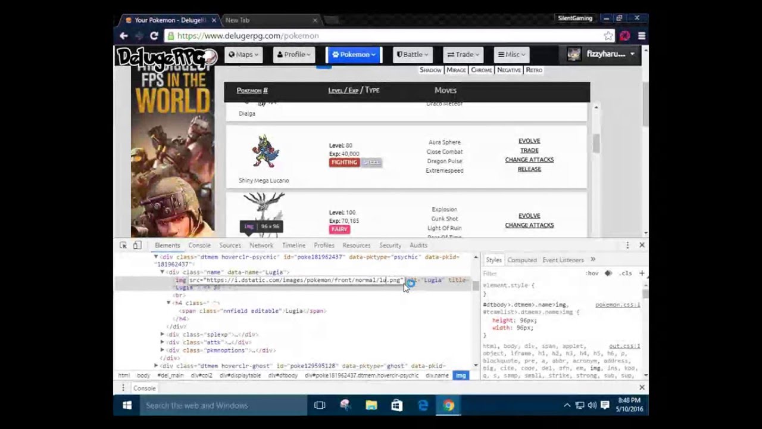This screenshot has height=429, width=762.
Task: Open the volume control in system tray
Action: pyautogui.click(x=592, y=405)
